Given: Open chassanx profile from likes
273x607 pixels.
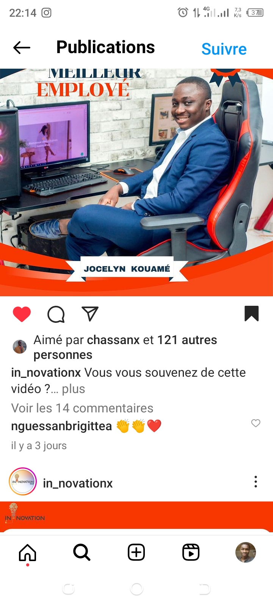Looking at the screenshot, I should (x=113, y=340).
